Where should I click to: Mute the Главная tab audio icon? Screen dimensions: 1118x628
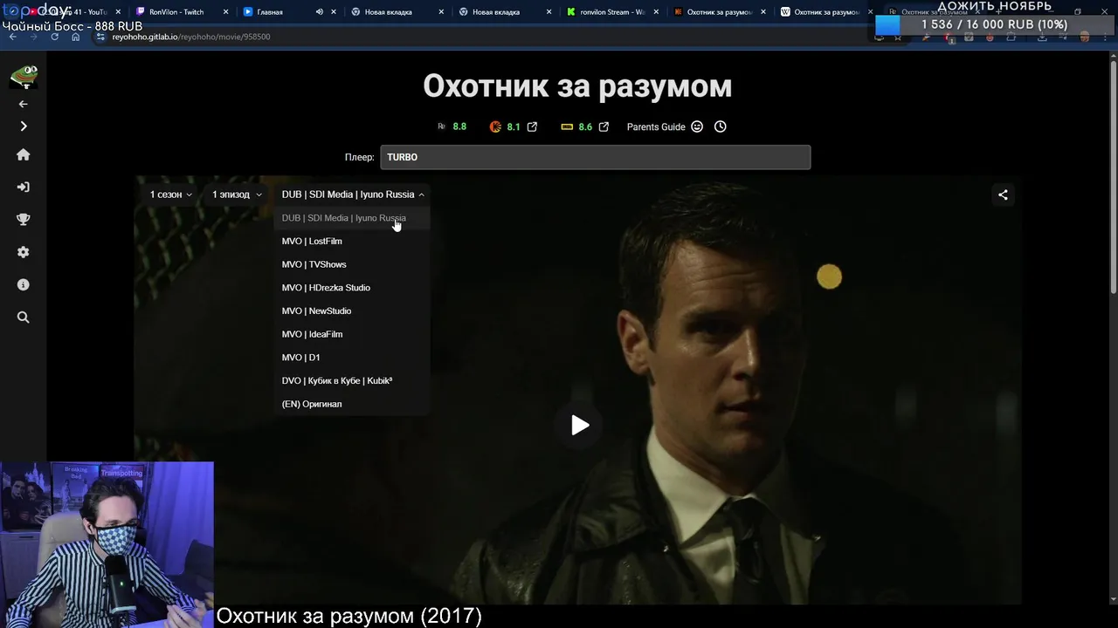coord(319,12)
